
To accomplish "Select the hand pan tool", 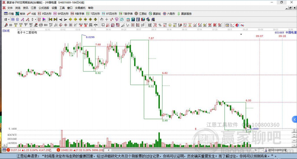I will (x=102, y=19).
